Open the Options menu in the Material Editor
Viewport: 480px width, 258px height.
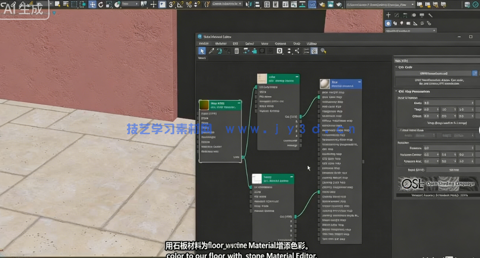(x=280, y=44)
